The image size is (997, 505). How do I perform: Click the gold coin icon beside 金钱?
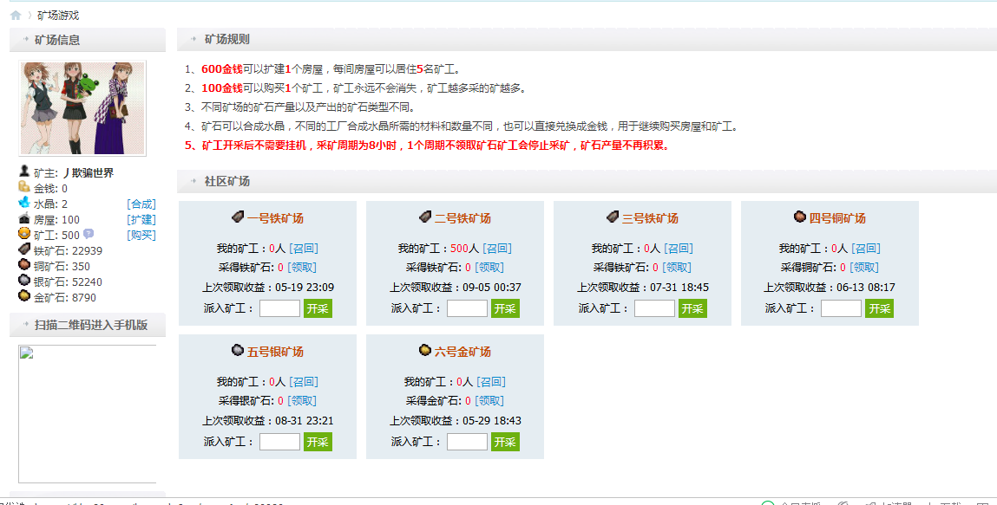(x=23, y=187)
